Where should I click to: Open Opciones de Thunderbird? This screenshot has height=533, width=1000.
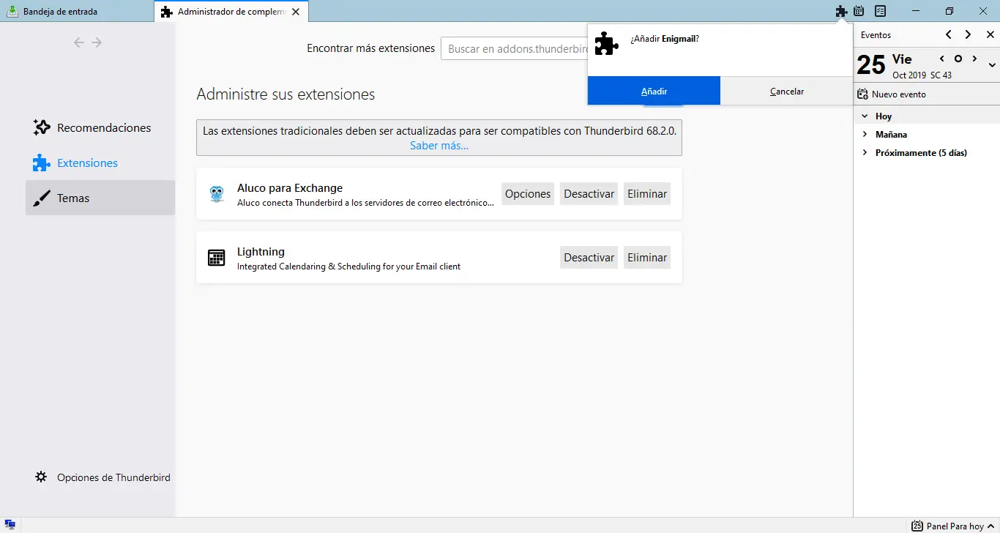click(x=102, y=477)
